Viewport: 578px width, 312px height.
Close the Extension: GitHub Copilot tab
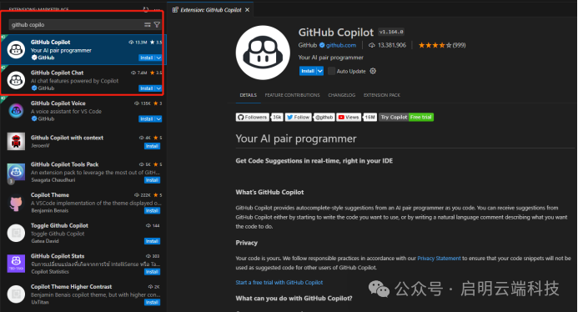point(248,10)
